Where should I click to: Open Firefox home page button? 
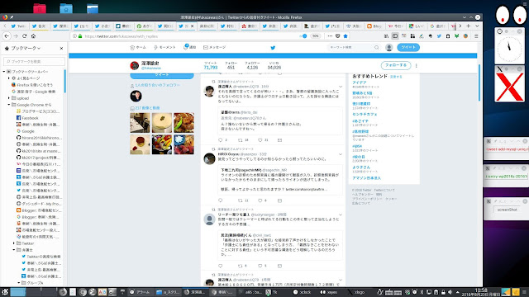[33, 35]
